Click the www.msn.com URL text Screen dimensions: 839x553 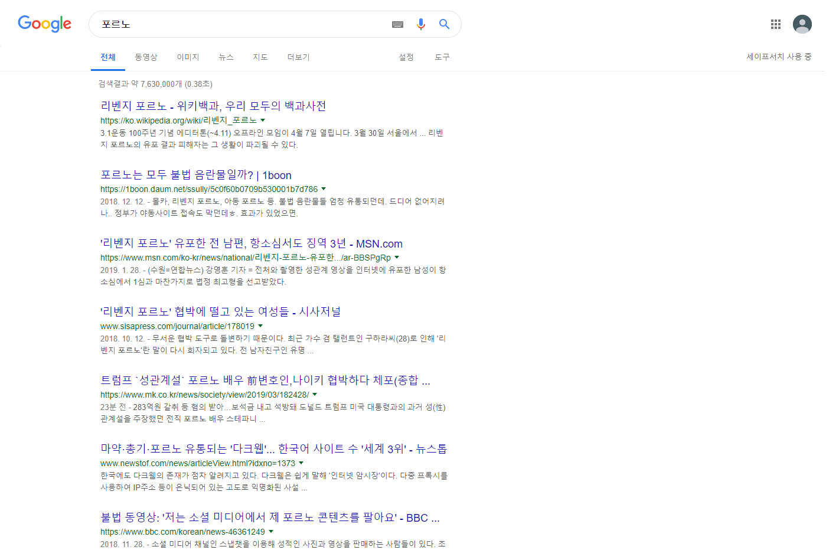(x=246, y=258)
